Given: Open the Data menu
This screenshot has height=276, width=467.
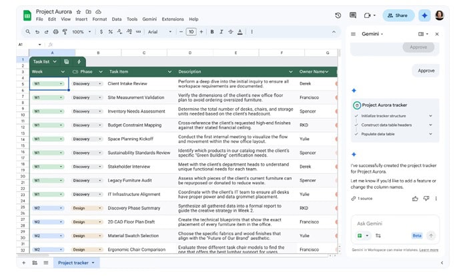Looking at the screenshot, I should click(117, 19).
